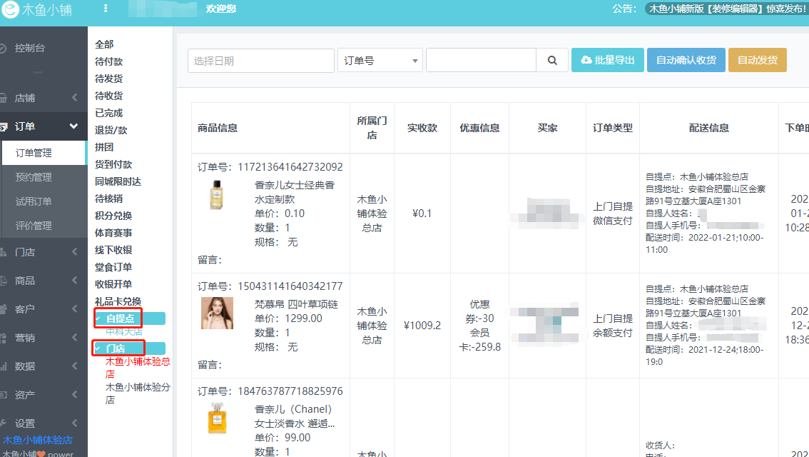Click the 选择日期 date field
Viewport: 809px width, 457px height.
pos(261,61)
